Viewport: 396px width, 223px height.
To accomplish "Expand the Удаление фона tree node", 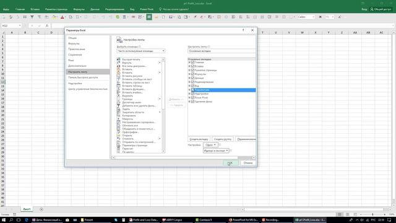I will click(189, 102).
